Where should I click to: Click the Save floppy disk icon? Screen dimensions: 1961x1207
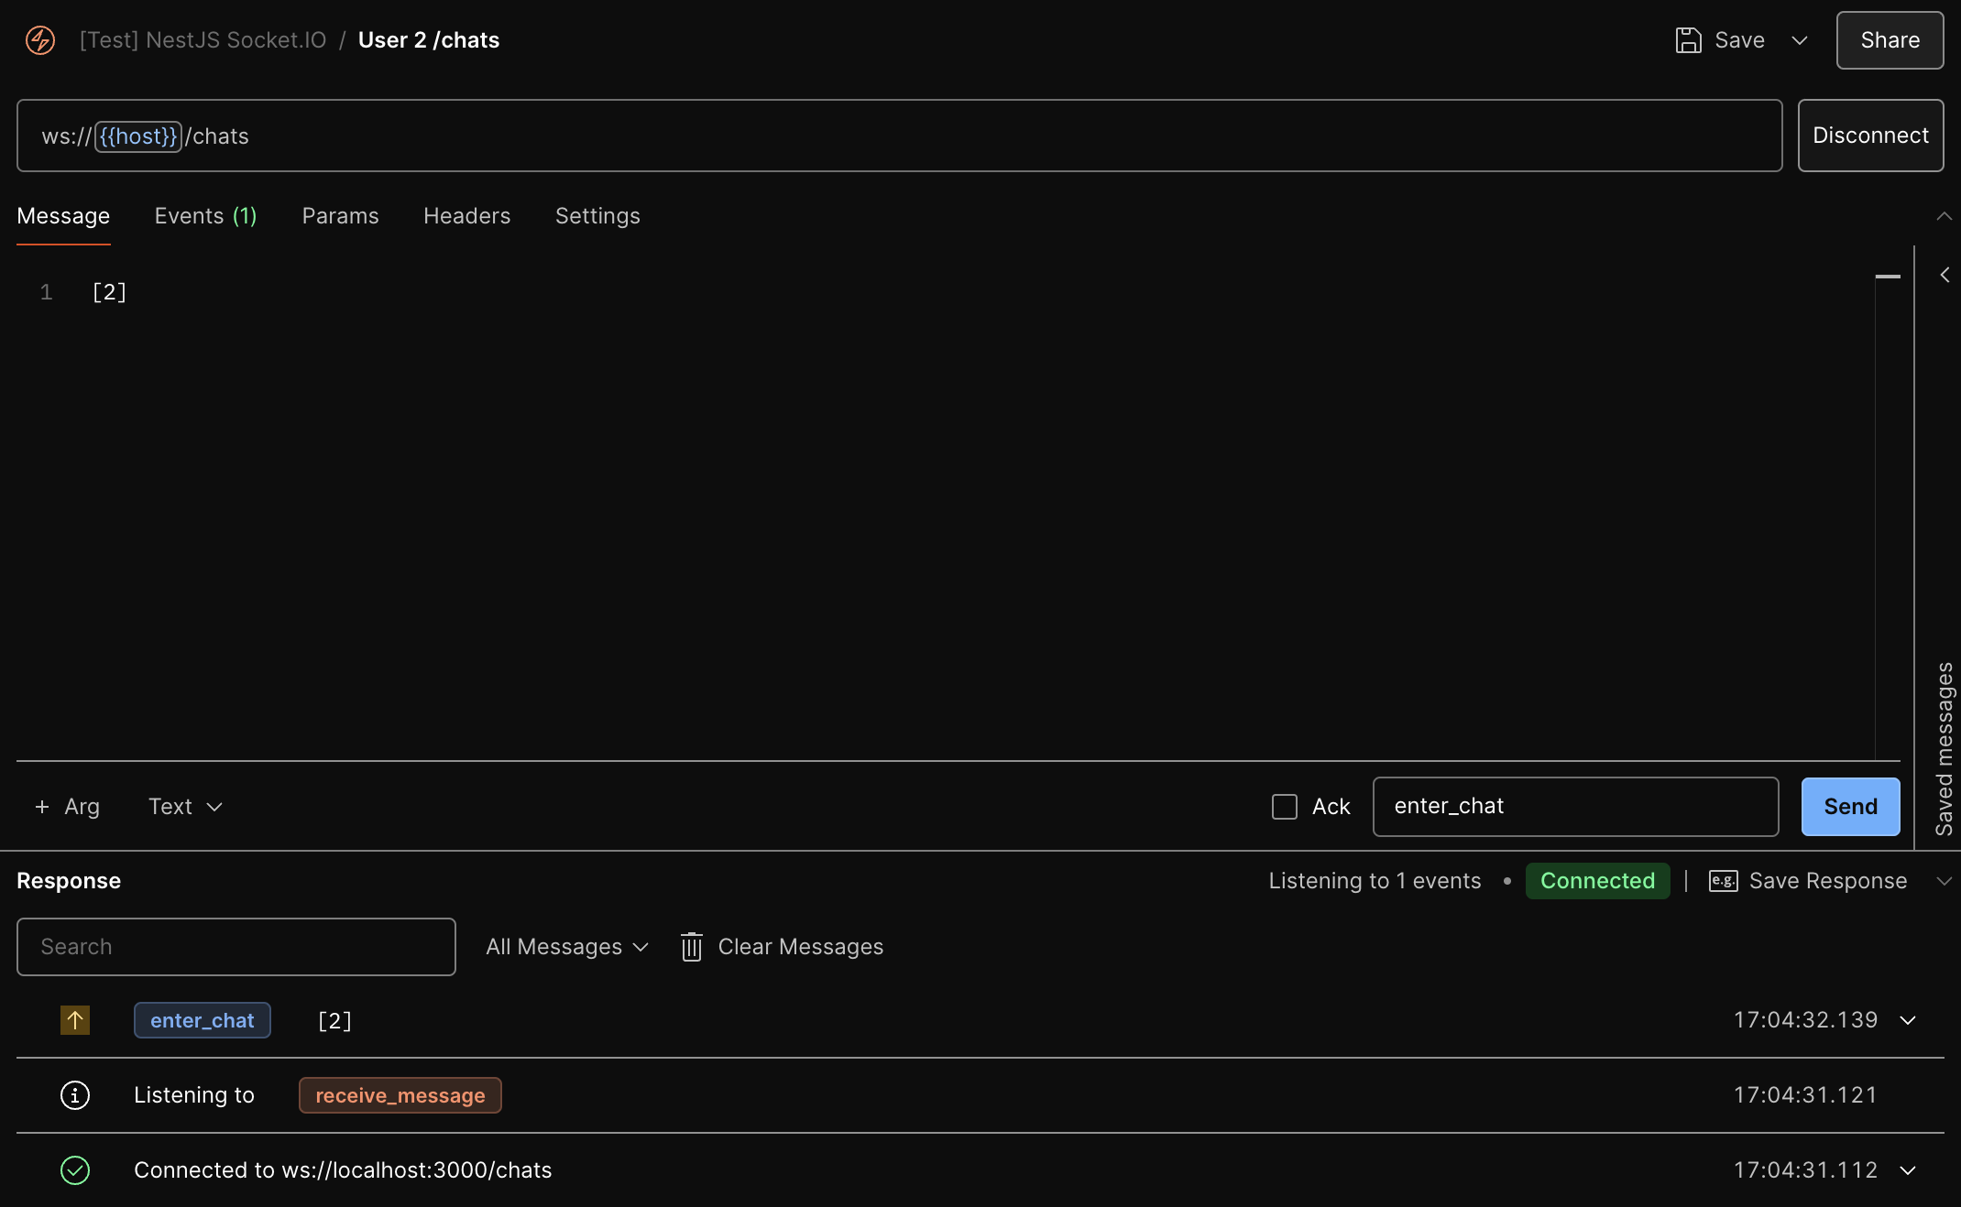pyautogui.click(x=1688, y=40)
